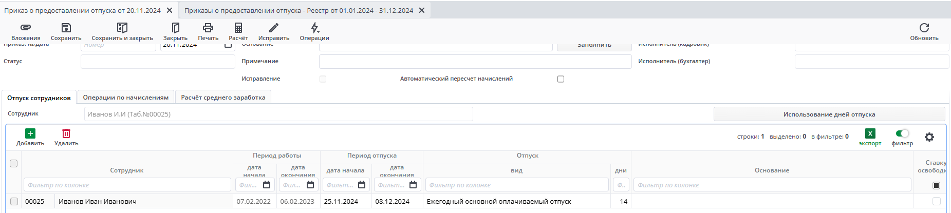Image resolution: width=951 pixels, height=213 pixels.
Task: Toggle the Ставку освободил filter checkbox
Action: coord(936,185)
